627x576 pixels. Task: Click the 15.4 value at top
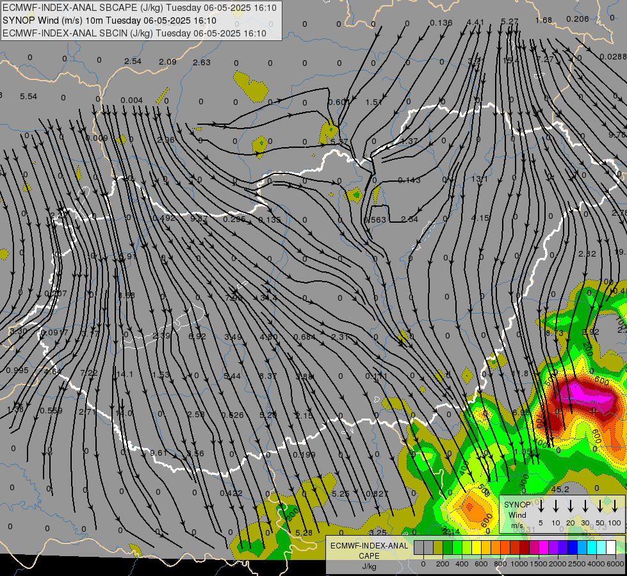(510, 60)
